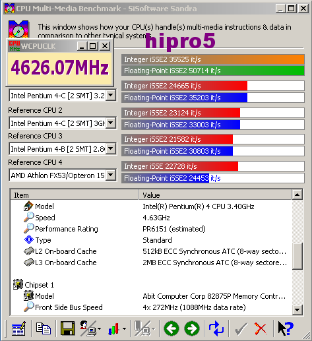Image resolution: width=312 pixels, height=341 pixels.
Task: Select the Chipset 1 tree entry
Action: click(x=39, y=285)
